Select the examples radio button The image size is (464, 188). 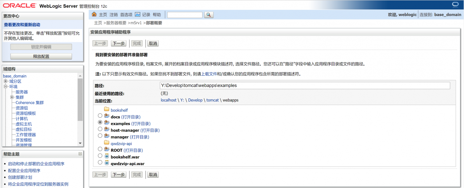(x=100, y=123)
